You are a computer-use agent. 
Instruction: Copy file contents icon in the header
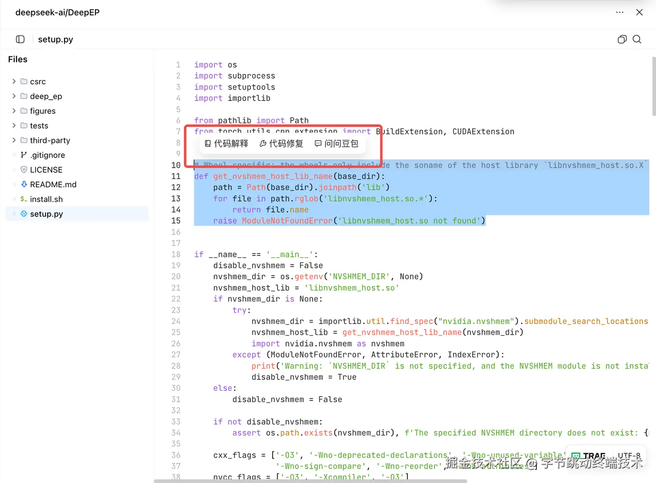pos(622,39)
